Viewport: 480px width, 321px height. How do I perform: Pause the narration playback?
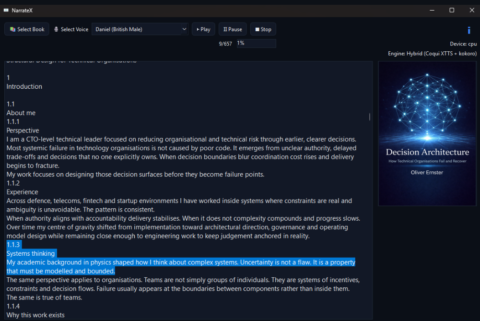point(233,29)
